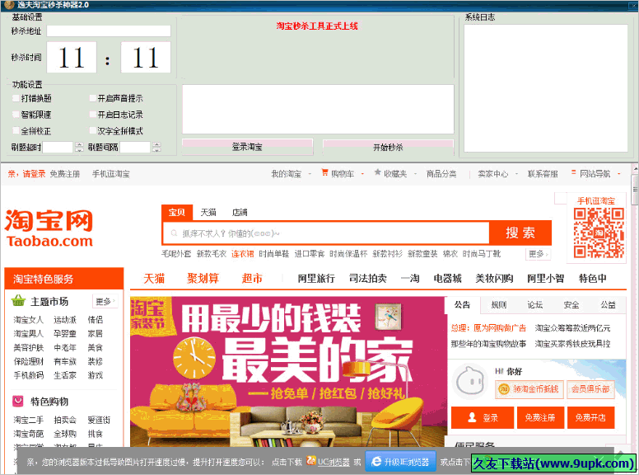Click the orange 搜索 button

[520, 233]
